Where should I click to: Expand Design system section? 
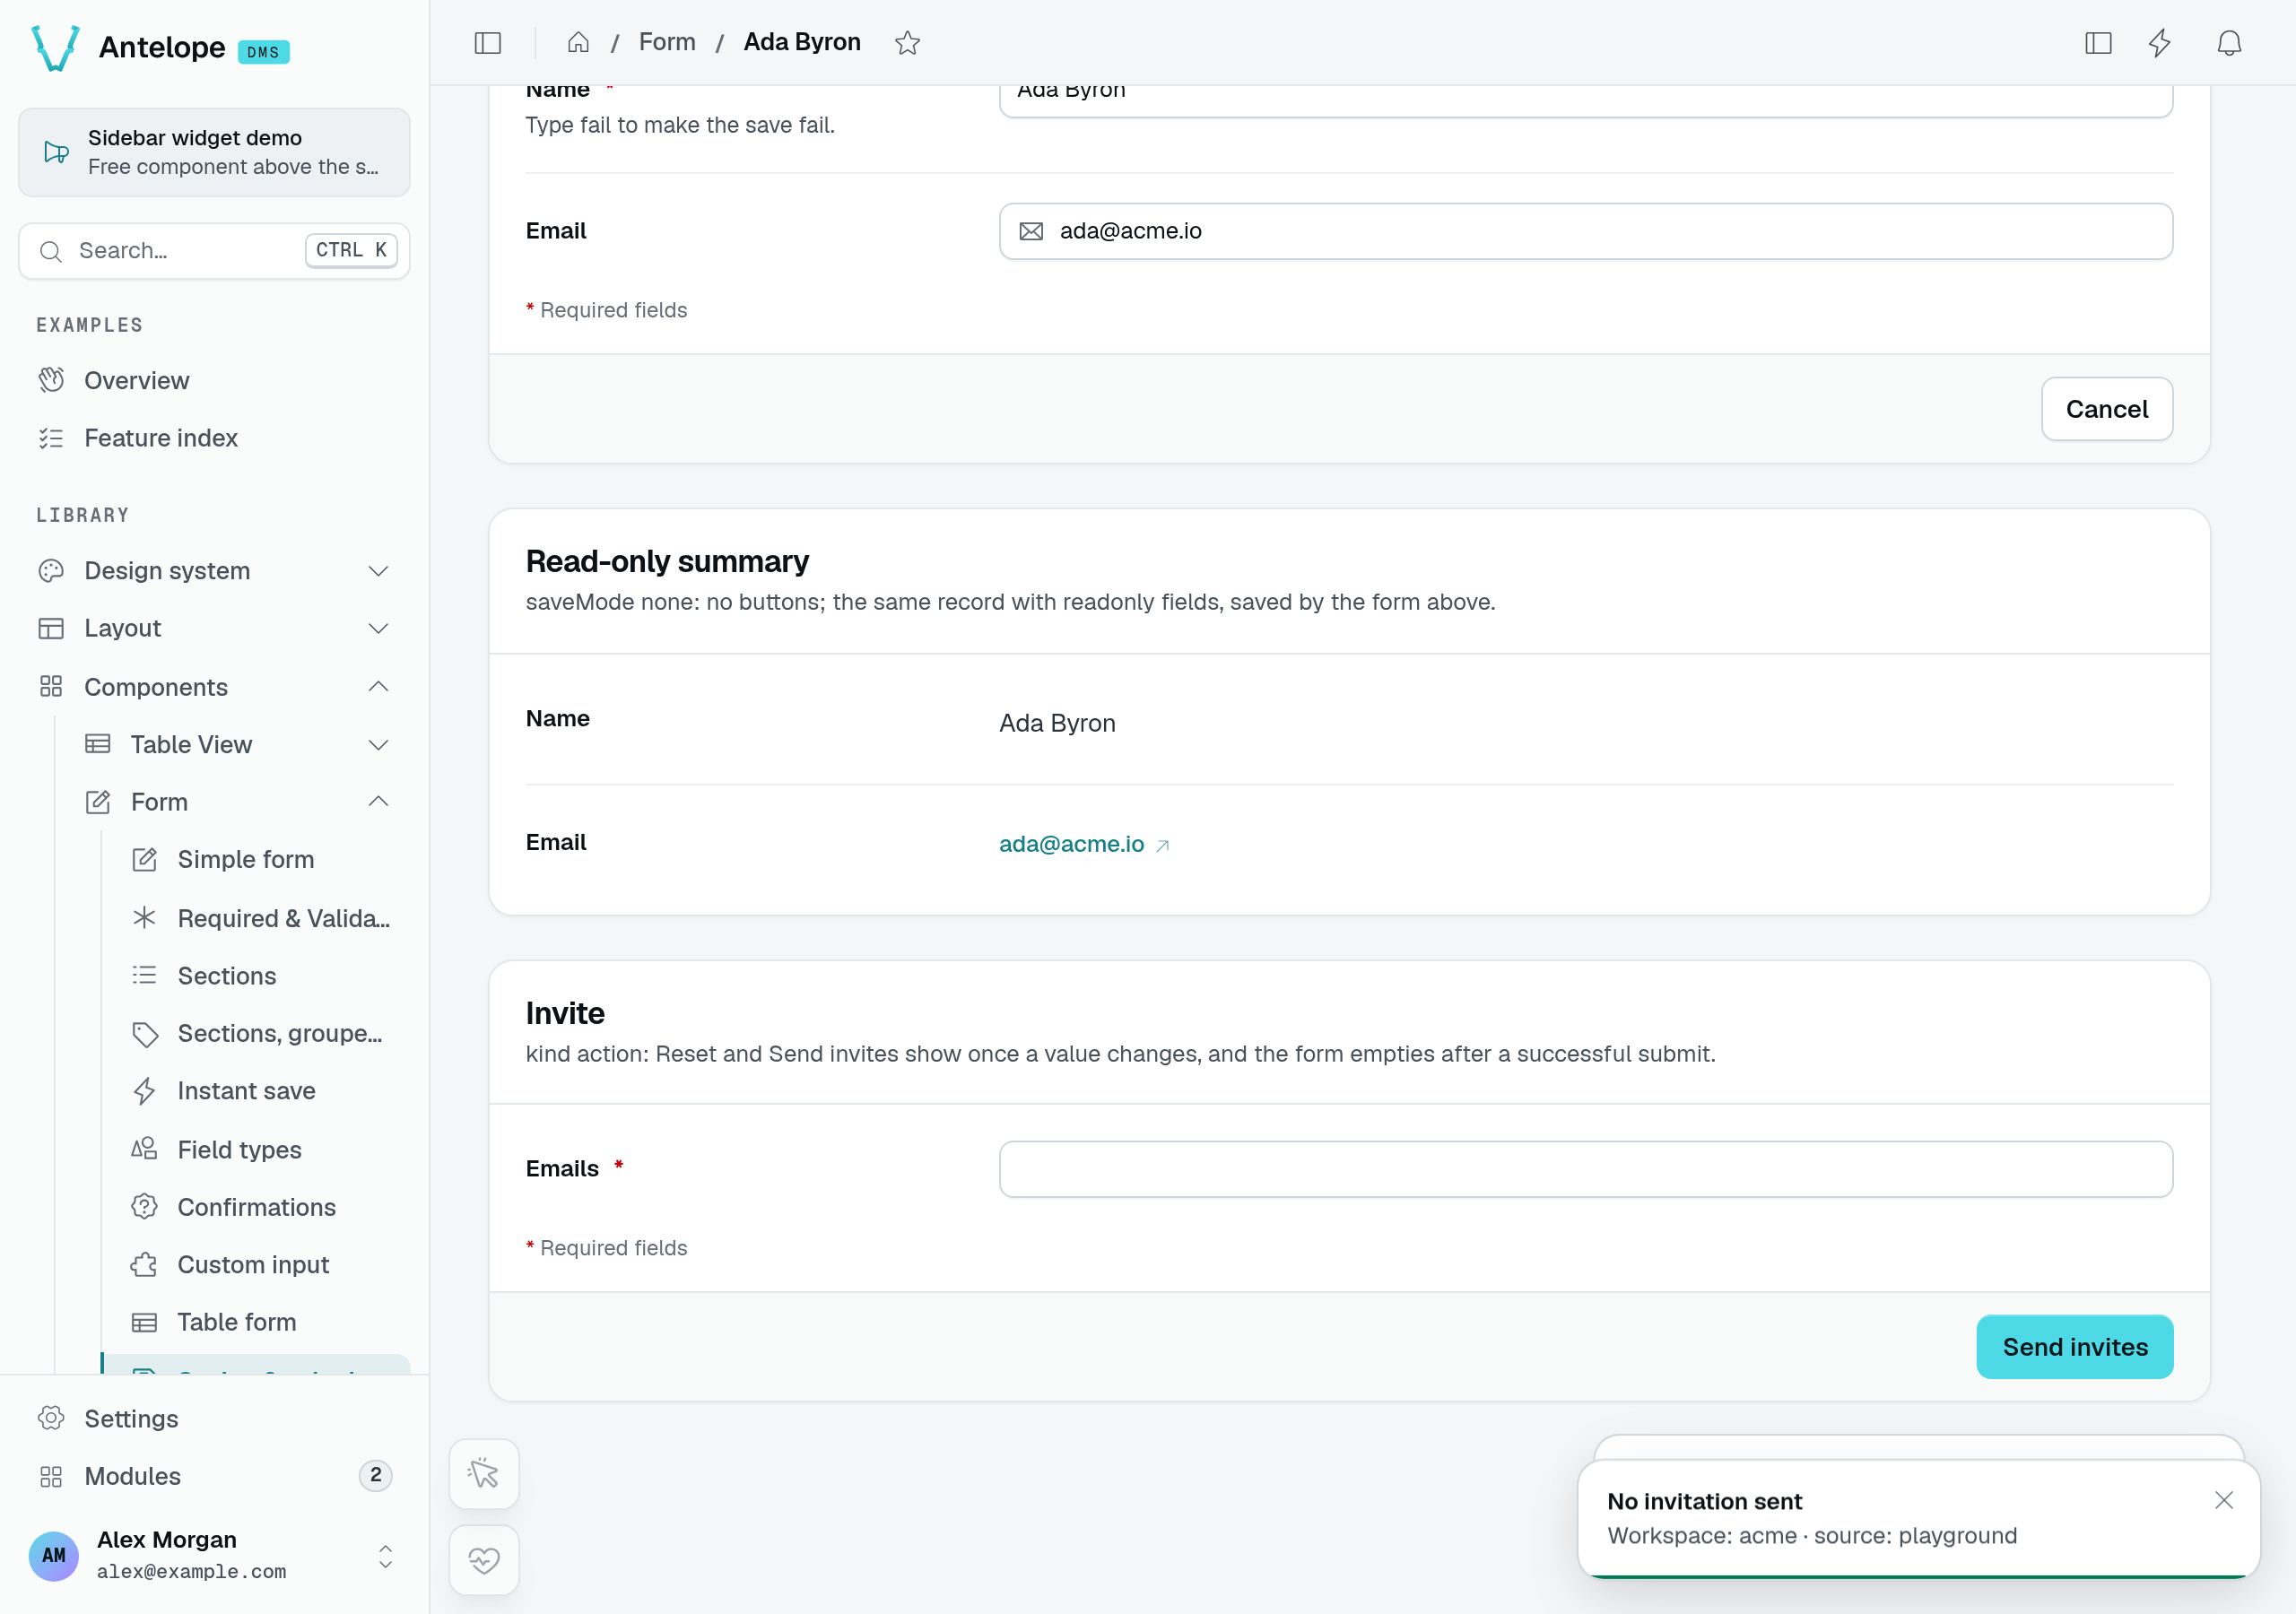coord(214,570)
